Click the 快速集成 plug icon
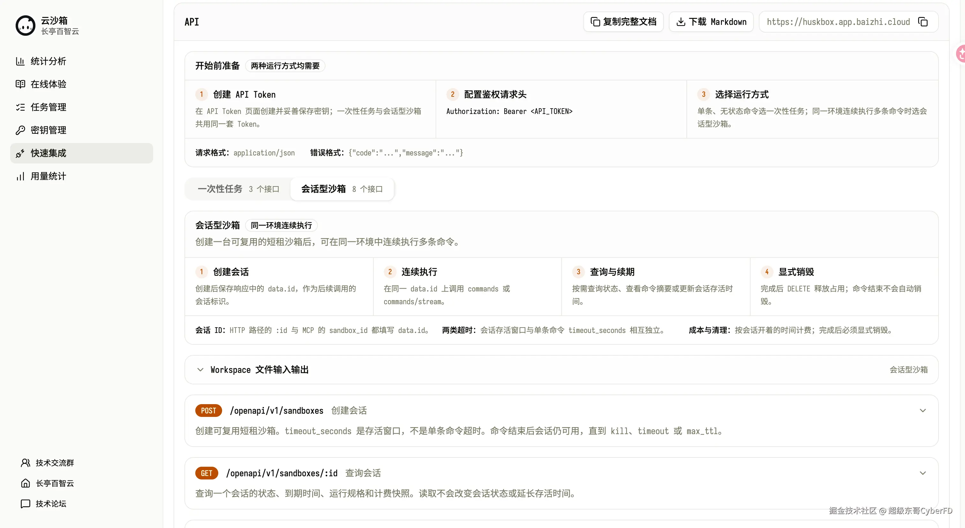 (x=20, y=153)
